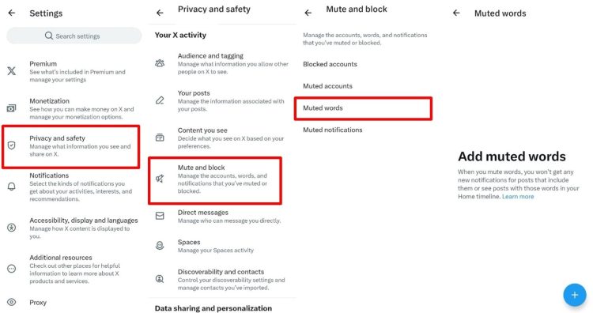
Task: Select Muted notifications
Action: (x=332, y=130)
